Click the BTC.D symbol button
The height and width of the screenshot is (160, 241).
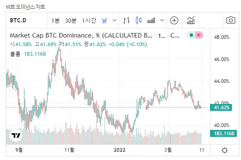18,20
